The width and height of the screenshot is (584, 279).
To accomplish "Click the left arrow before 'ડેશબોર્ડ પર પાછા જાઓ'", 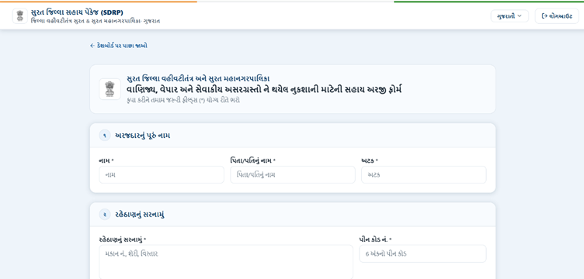I will [x=92, y=46].
